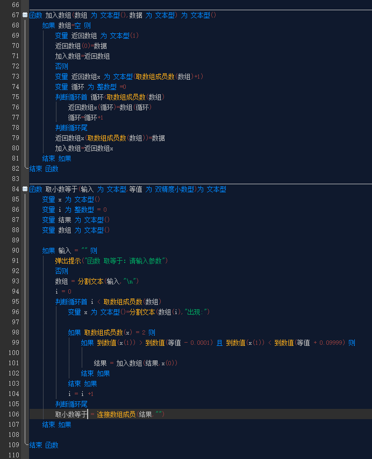The height and width of the screenshot is (459, 372).
Task: Click line number 110 in the gutter
Action: click(x=14, y=455)
